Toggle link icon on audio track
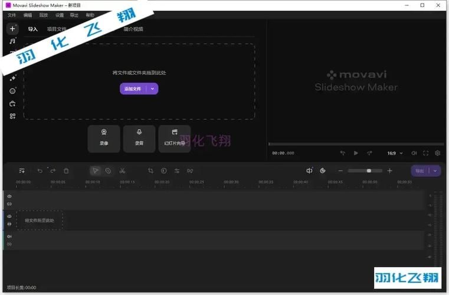 click(9, 244)
